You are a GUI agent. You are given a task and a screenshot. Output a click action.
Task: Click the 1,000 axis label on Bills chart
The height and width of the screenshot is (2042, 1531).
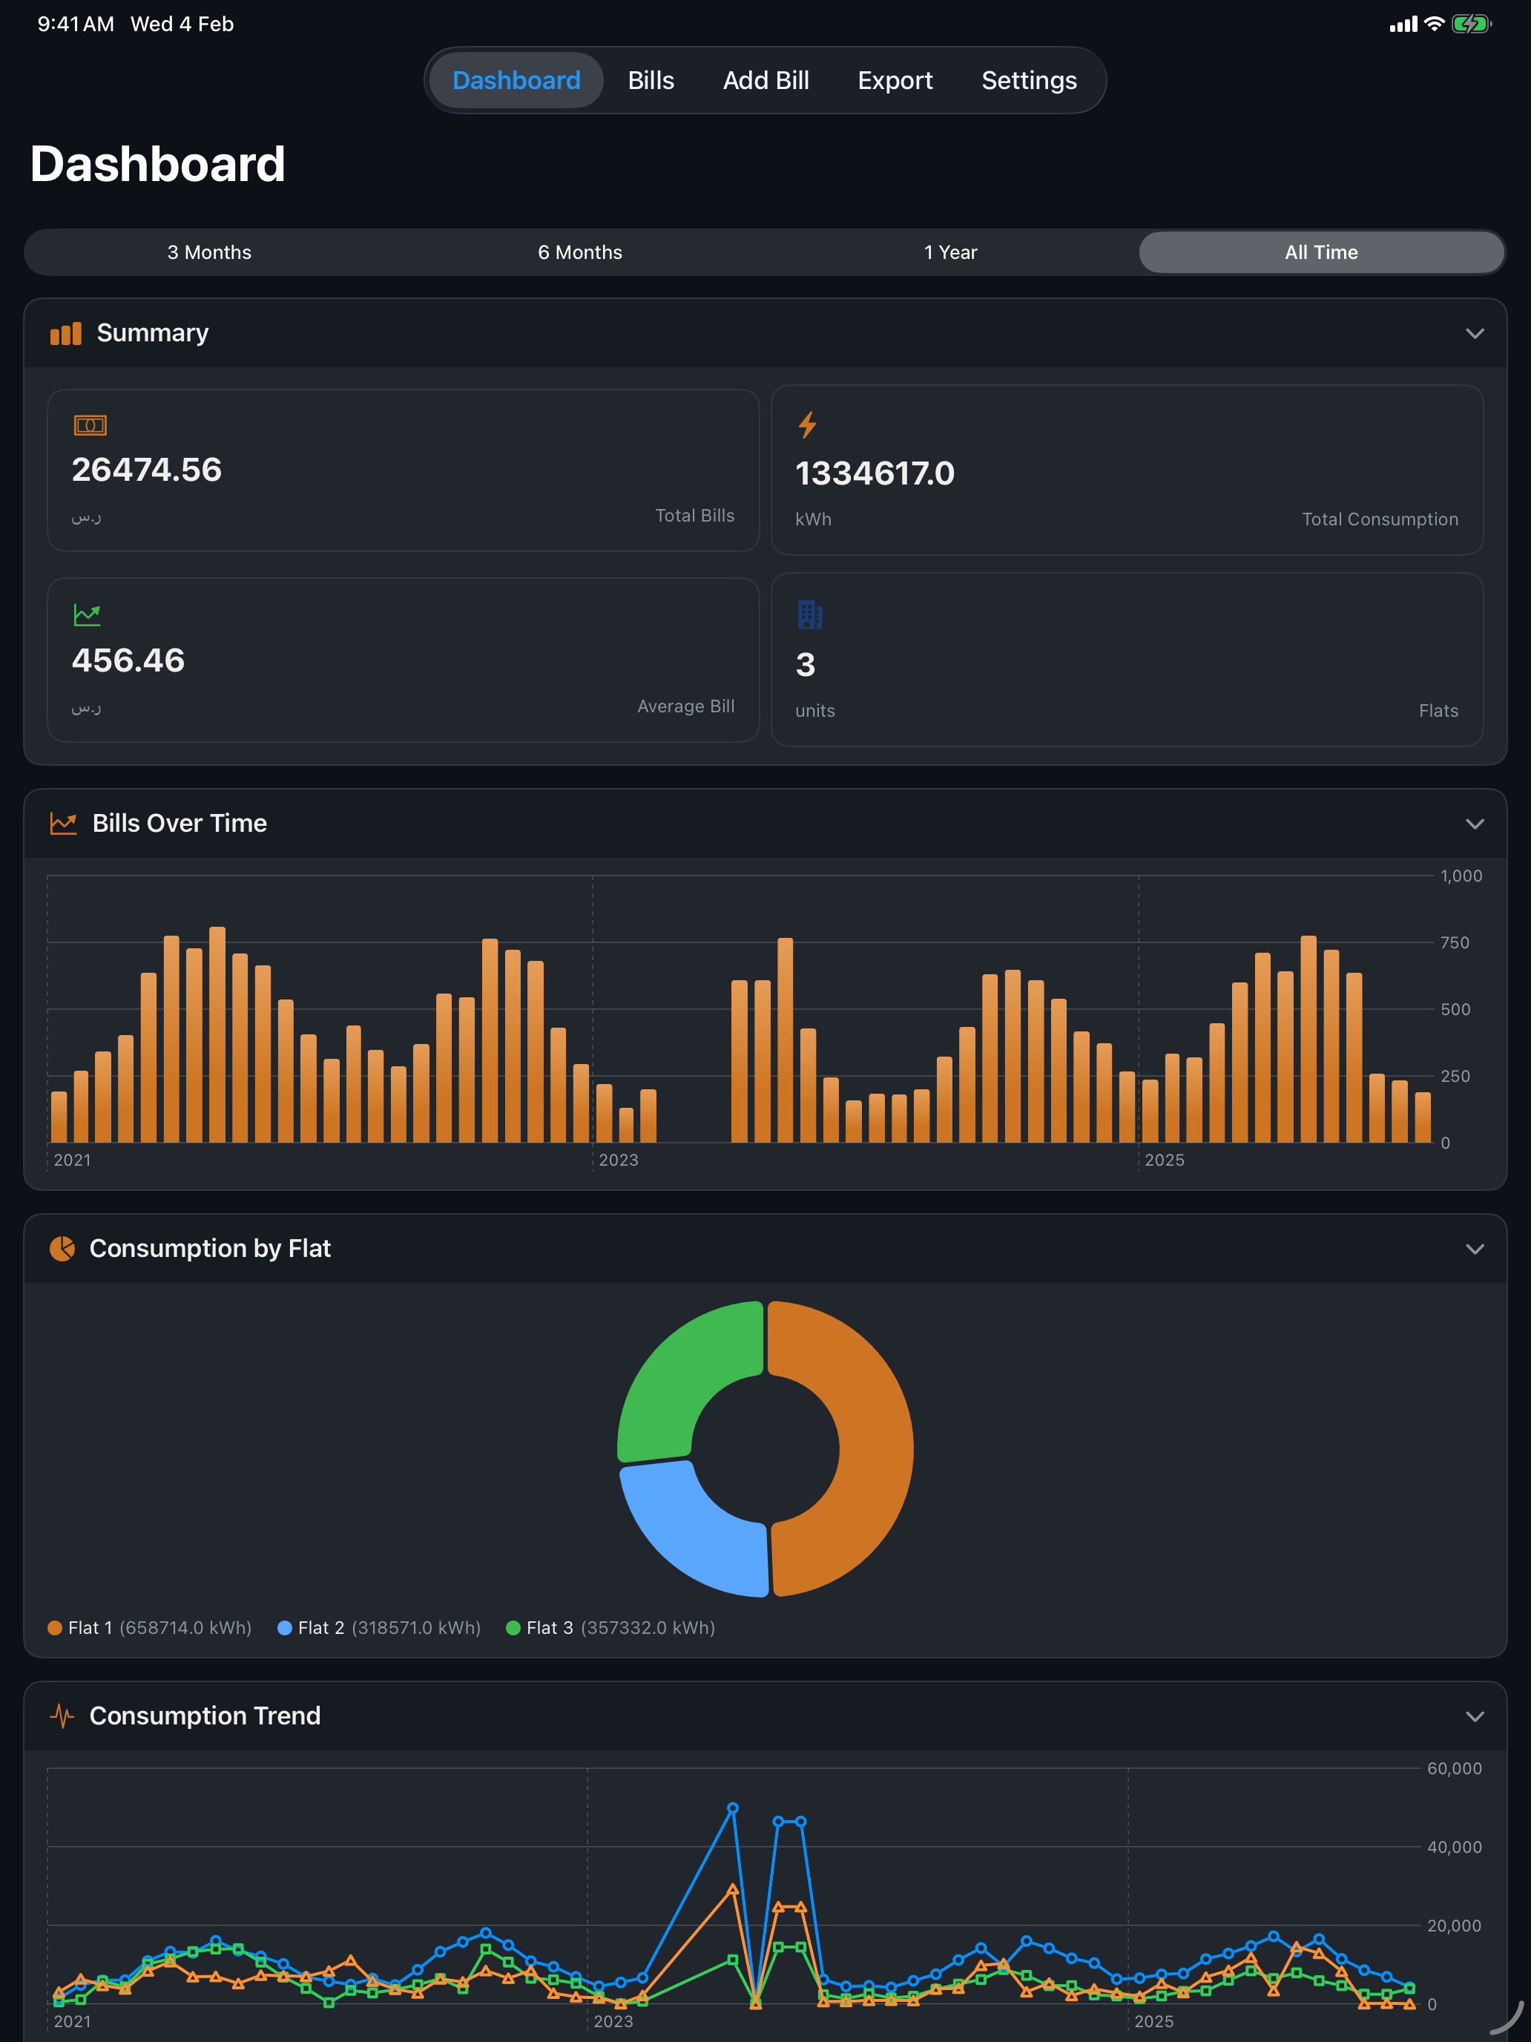[1461, 876]
